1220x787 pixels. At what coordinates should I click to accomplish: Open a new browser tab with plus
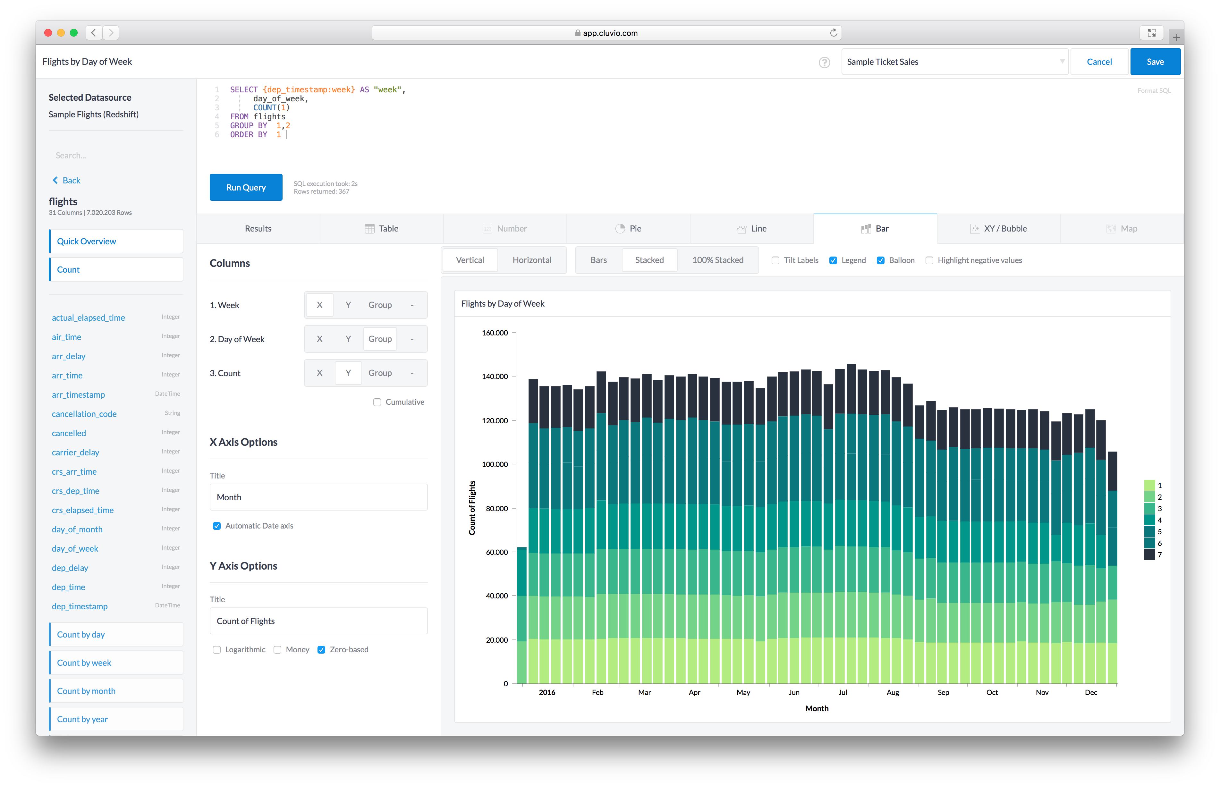pyautogui.click(x=1175, y=37)
